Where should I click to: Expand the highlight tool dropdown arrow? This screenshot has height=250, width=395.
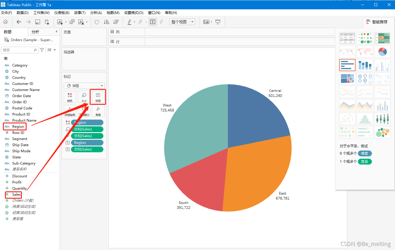point(134,22)
